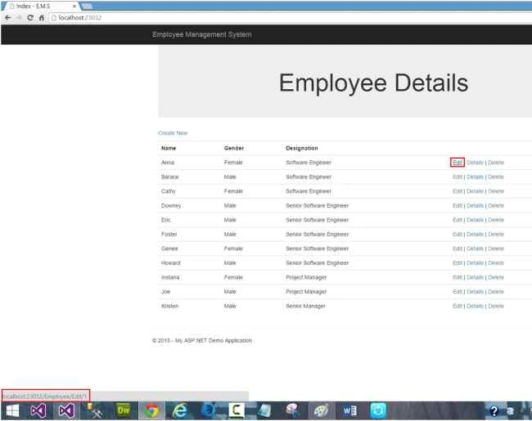The width and height of the screenshot is (532, 421).
Task: Open the light-blue app taskbar icon
Action: [x=378, y=410]
